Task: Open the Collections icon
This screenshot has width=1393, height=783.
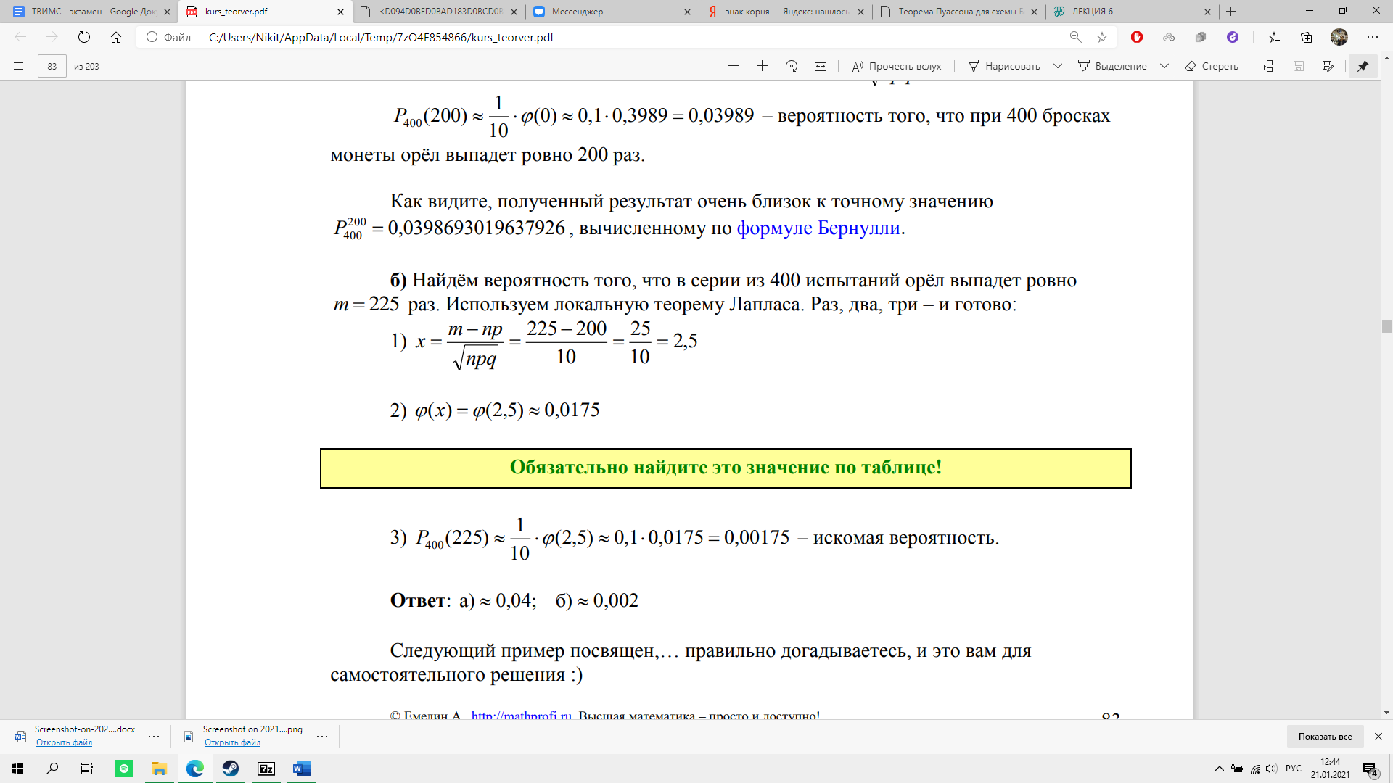Action: (x=1307, y=37)
